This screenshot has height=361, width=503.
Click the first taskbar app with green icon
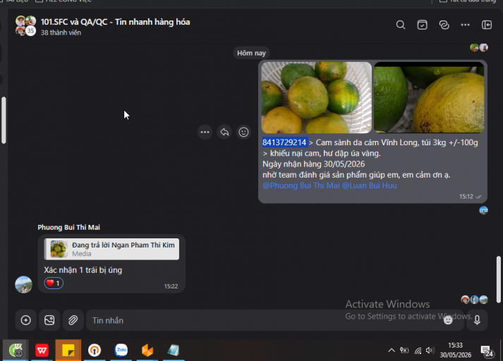coord(16,350)
